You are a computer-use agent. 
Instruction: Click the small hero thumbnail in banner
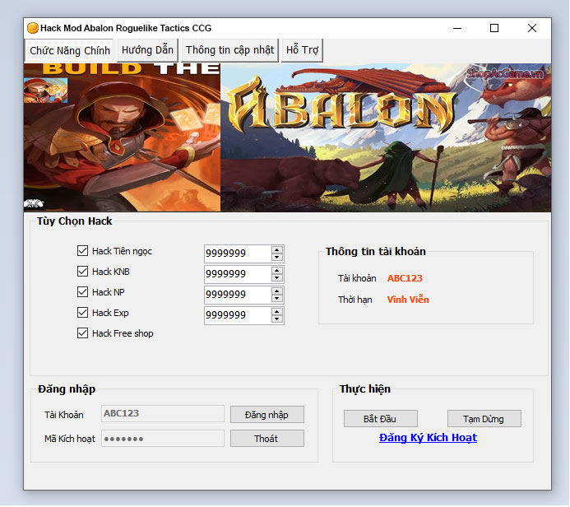click(45, 91)
